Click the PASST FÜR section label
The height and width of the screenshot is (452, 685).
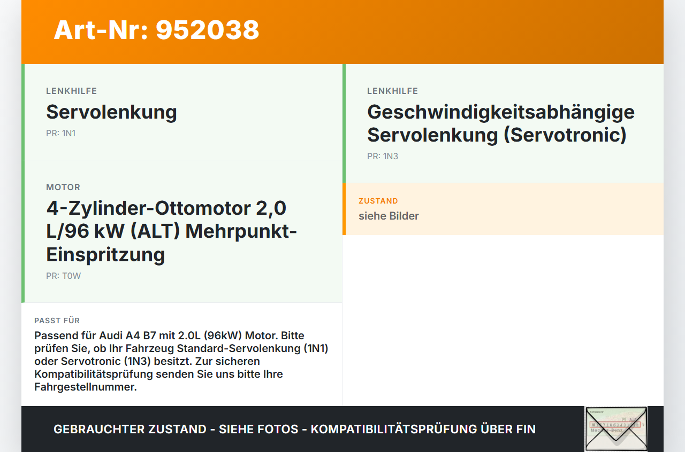[x=57, y=321]
